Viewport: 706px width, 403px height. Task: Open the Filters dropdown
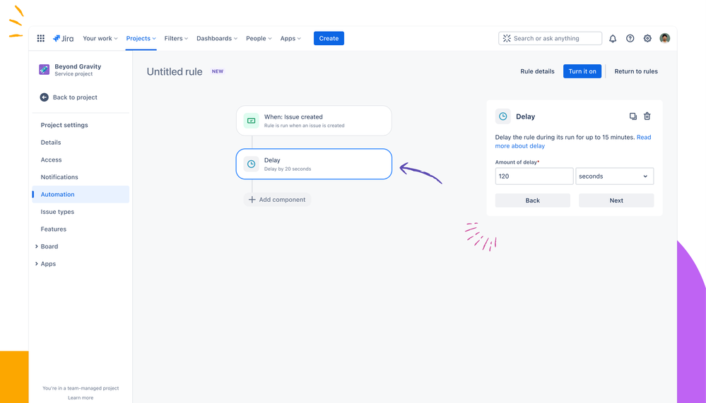pyautogui.click(x=176, y=38)
